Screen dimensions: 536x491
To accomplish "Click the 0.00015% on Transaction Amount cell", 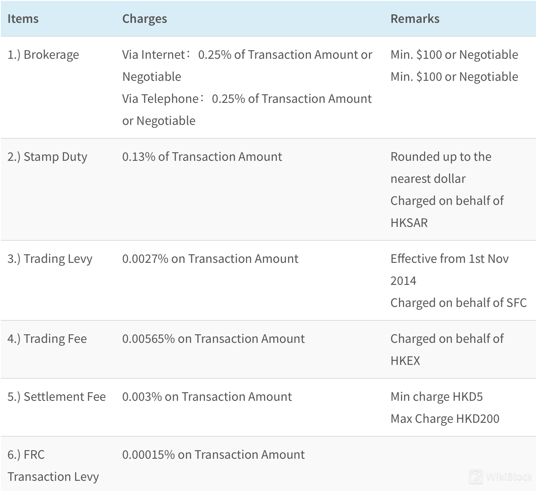I will pos(214,455).
